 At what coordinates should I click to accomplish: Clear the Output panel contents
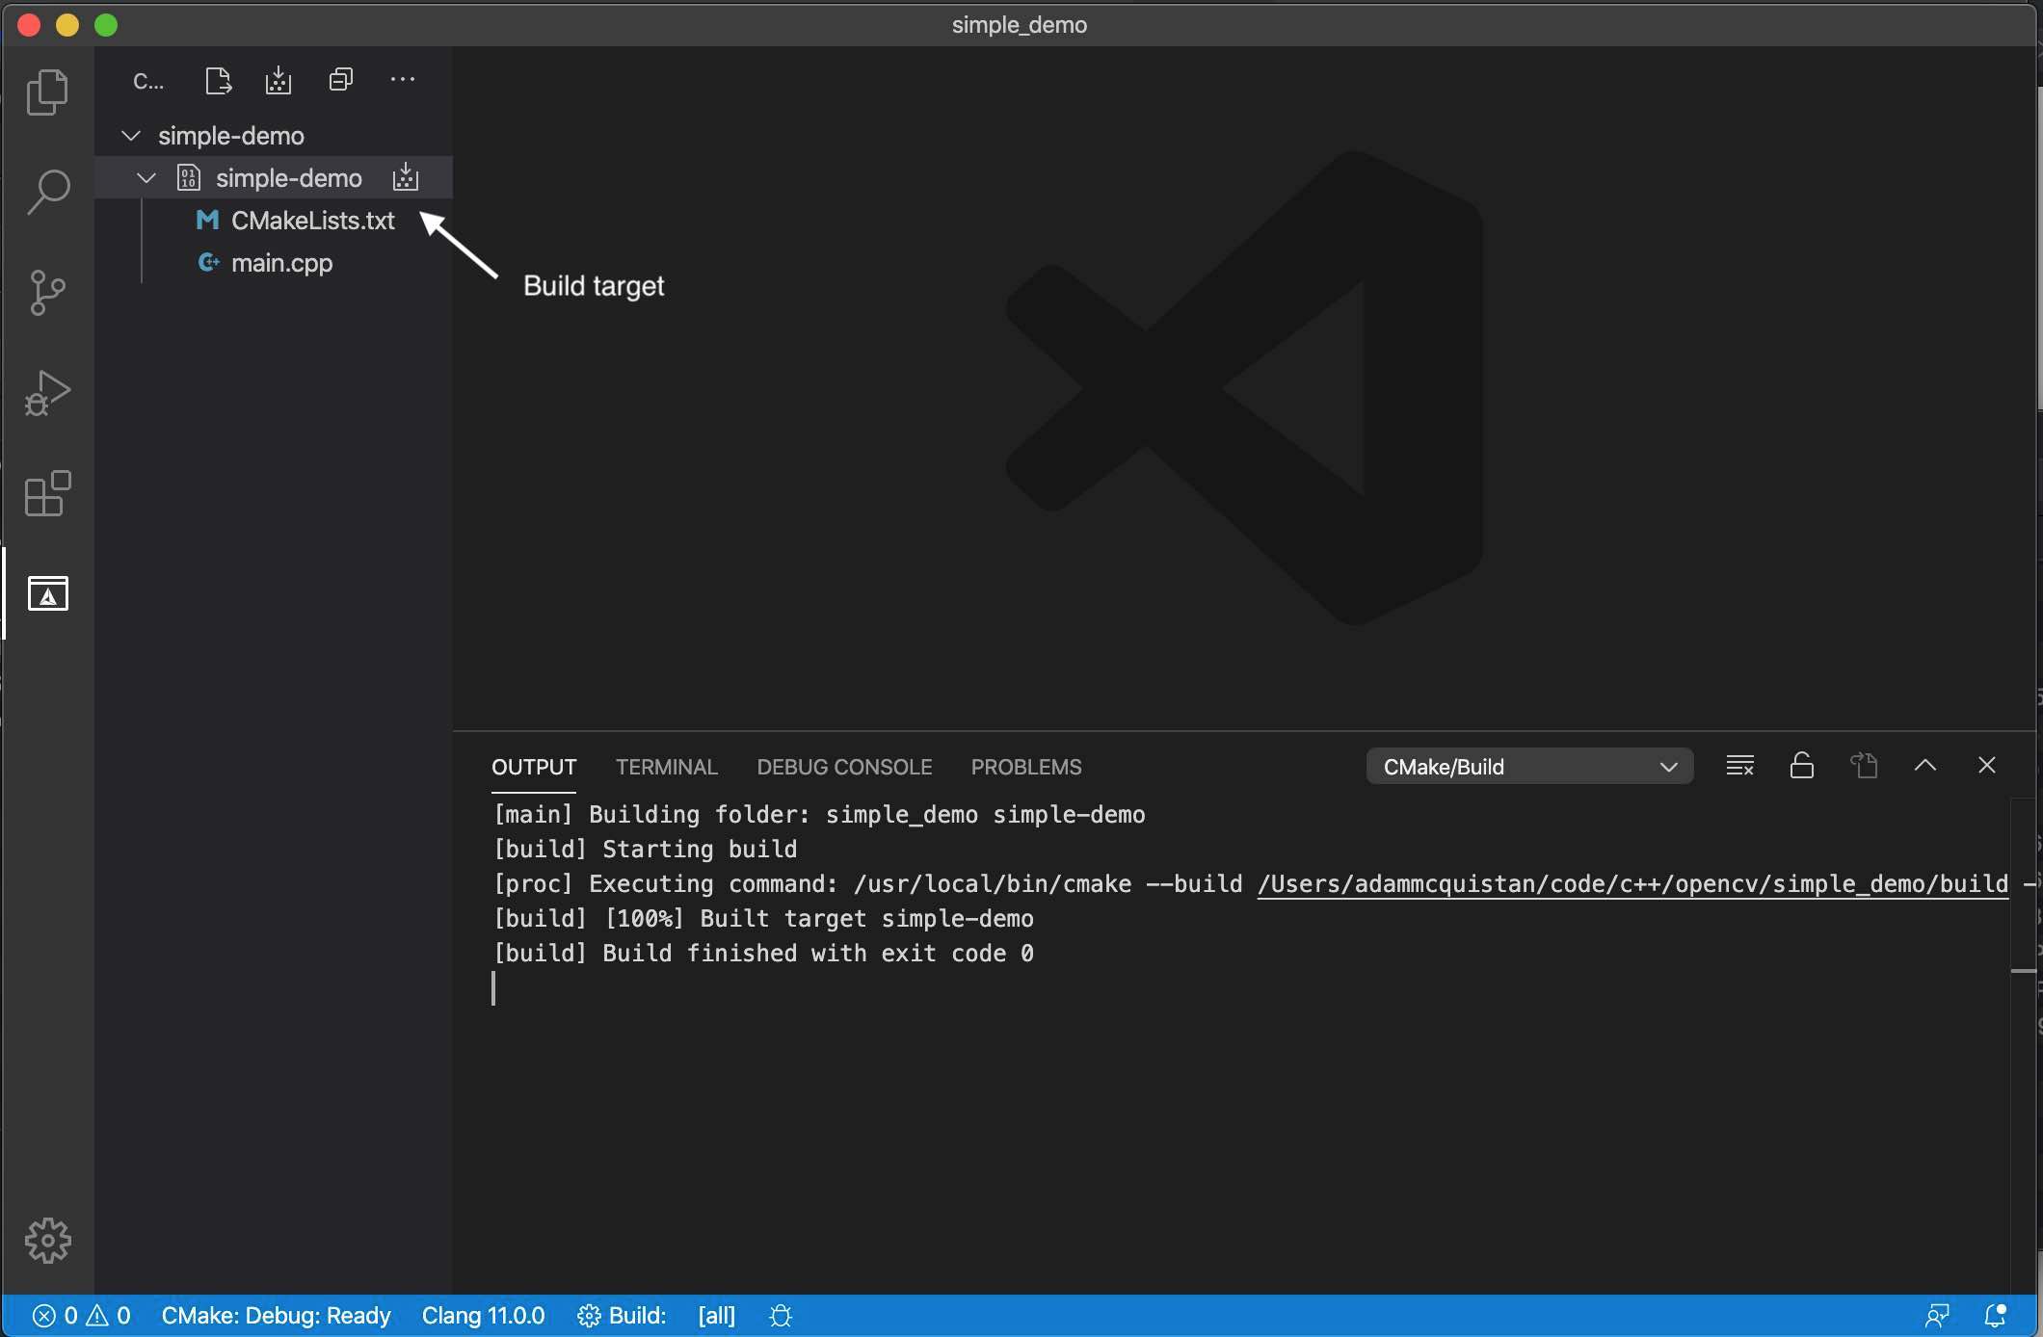[x=1740, y=765]
